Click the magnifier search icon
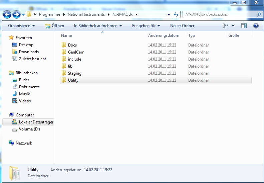The width and height of the screenshot is (264, 183). click(259, 14)
